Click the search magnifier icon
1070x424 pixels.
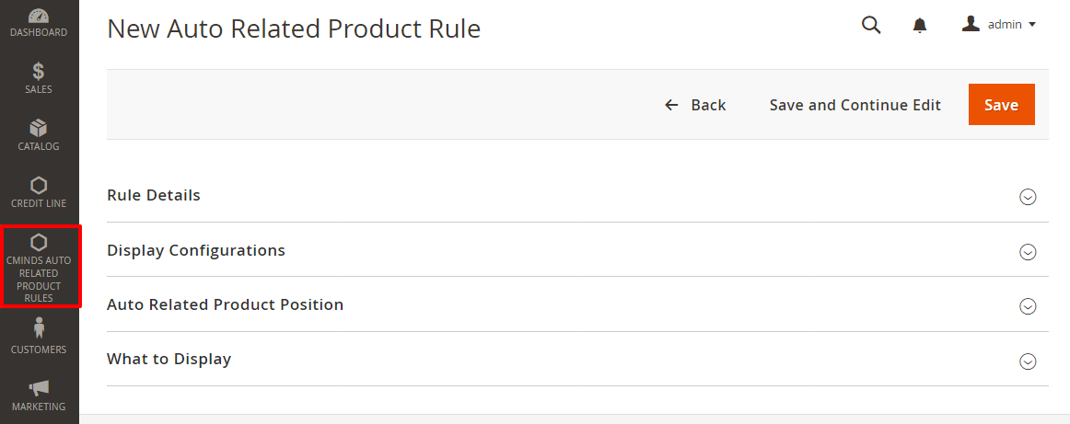[871, 25]
